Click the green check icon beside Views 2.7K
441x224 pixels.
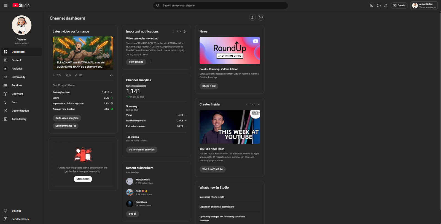coord(112,98)
